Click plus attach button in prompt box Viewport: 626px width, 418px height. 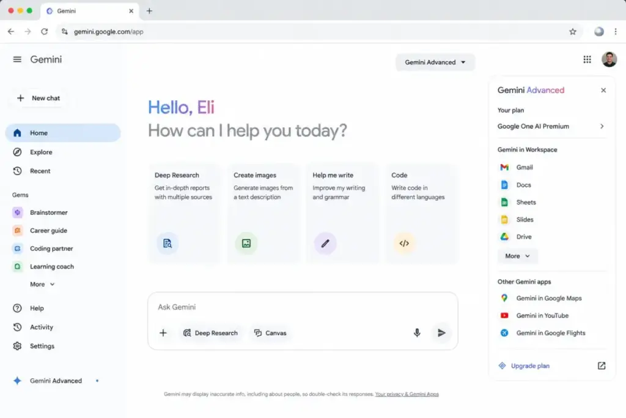(x=163, y=333)
